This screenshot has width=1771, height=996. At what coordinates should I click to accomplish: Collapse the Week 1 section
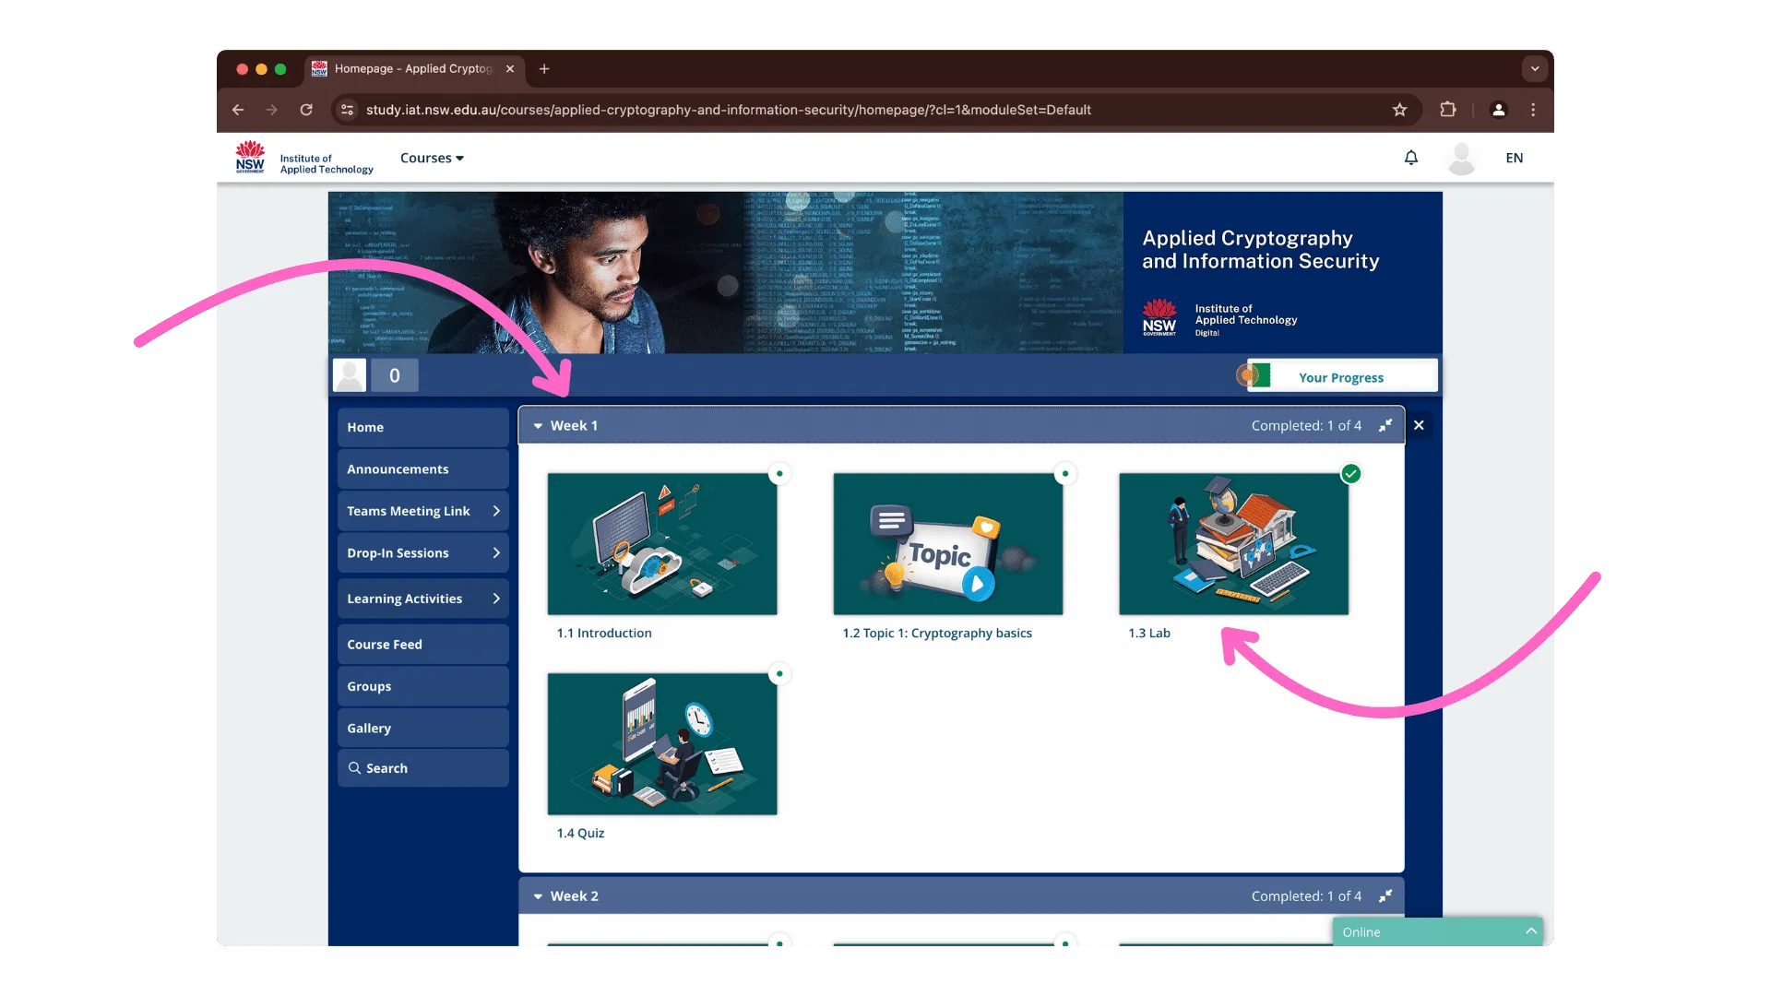[538, 426]
